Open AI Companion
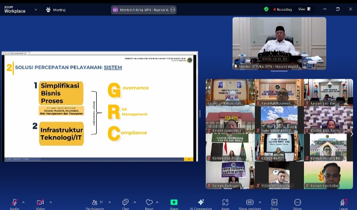The image size is (357, 210). (201, 204)
